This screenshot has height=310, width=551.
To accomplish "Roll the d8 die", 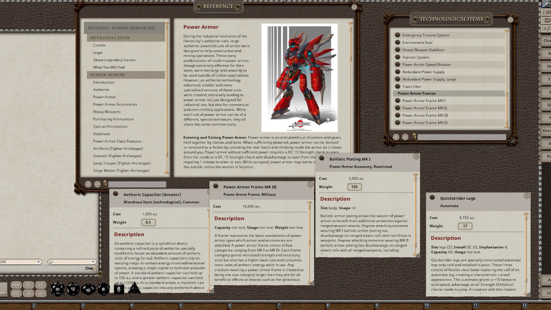I will [x=103, y=289].
